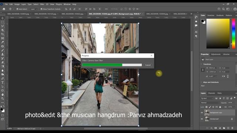Select the Eraser tool
This screenshot has width=237, height=133.
coord(3,62)
